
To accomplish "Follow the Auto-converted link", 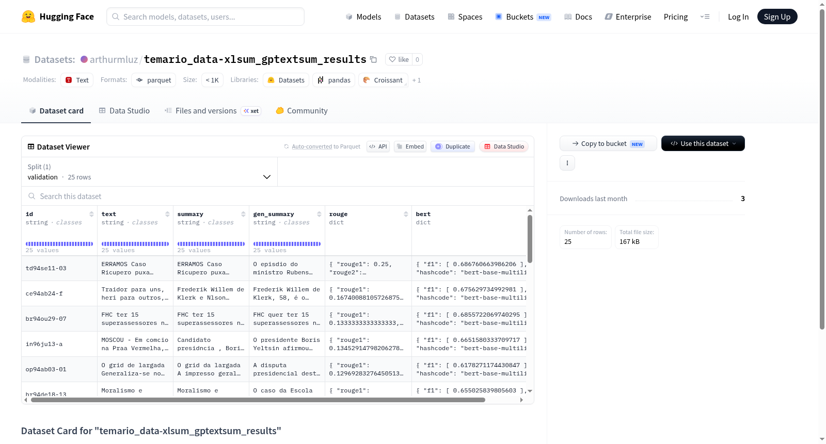I will (x=312, y=146).
